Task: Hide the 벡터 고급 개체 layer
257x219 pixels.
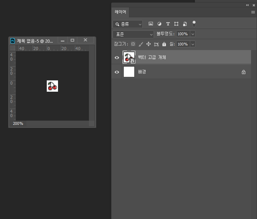Action: pos(117,57)
